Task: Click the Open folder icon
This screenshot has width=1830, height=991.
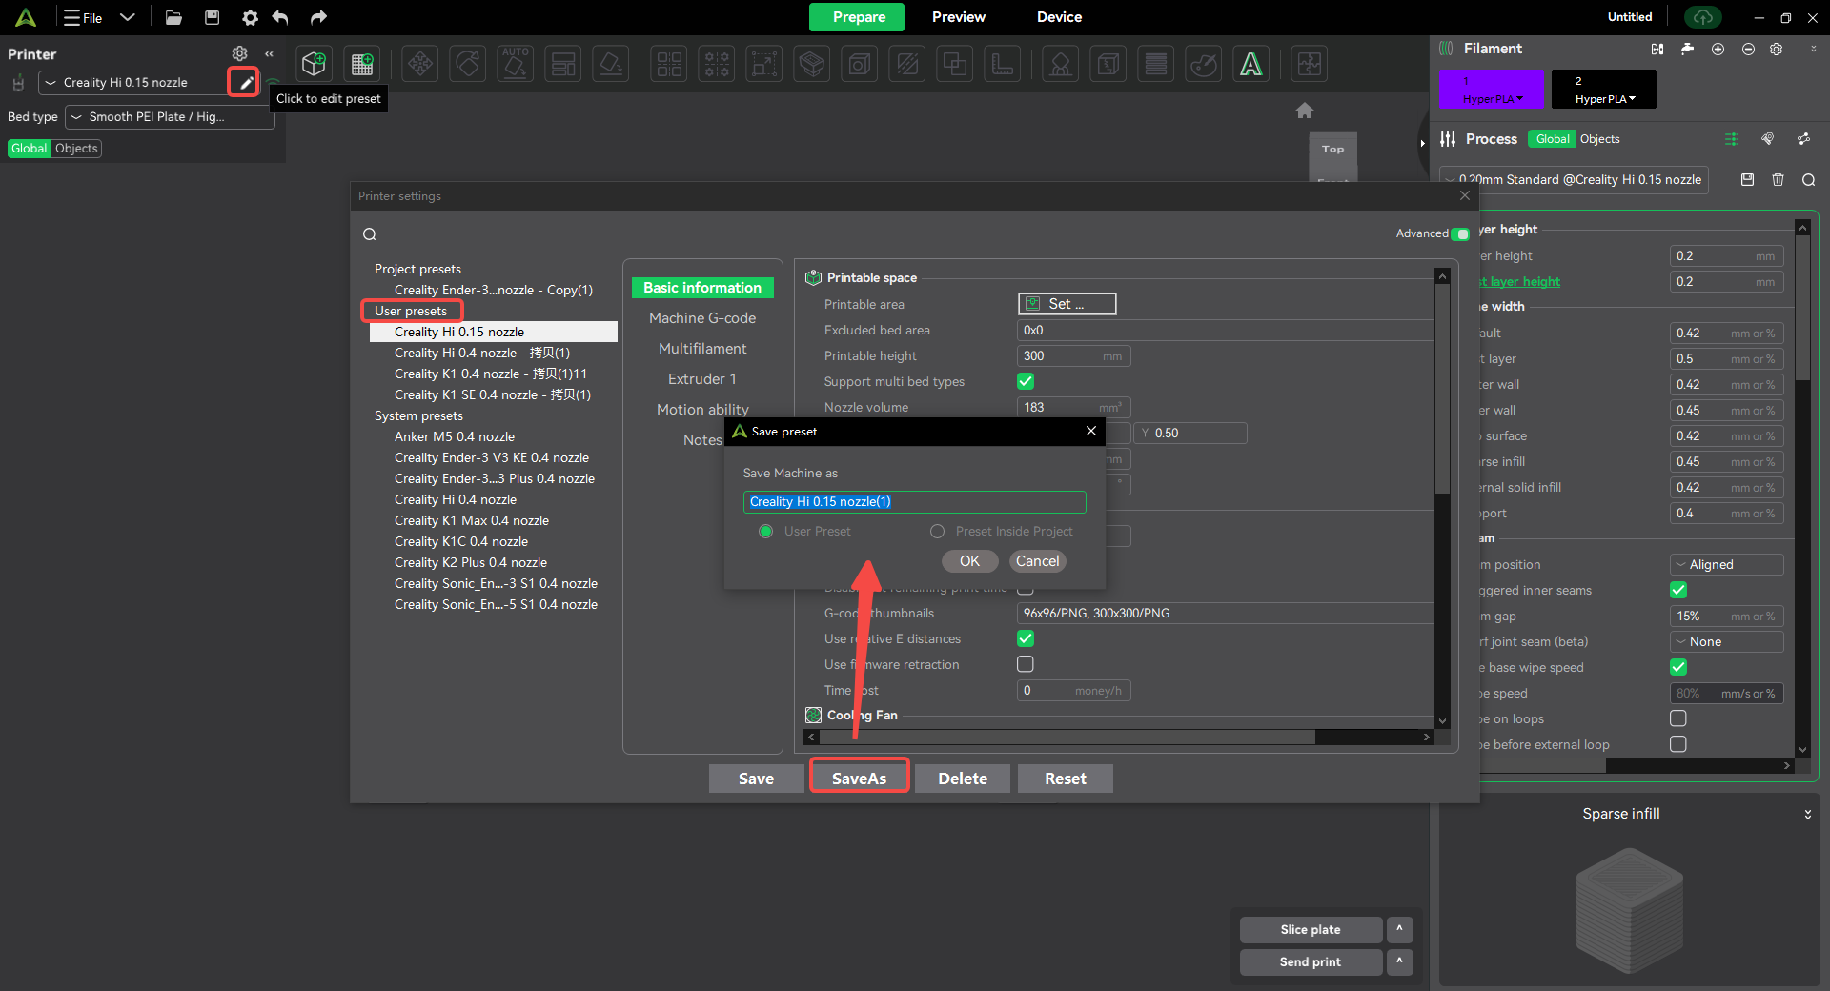Action: (x=173, y=17)
